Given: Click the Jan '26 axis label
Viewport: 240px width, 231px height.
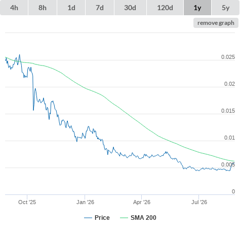Looking at the screenshot, I should tap(85, 202).
